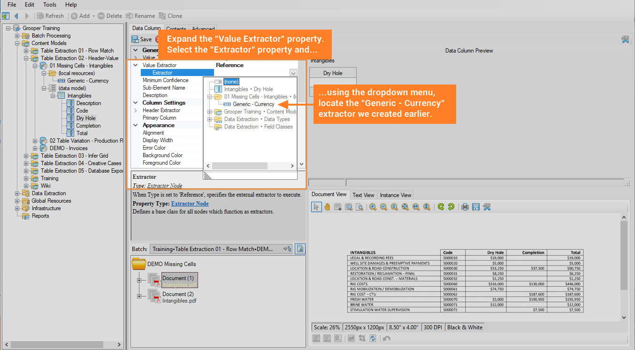
Task: Rotate the document with the green clockwise arrow
Action: 441,206
